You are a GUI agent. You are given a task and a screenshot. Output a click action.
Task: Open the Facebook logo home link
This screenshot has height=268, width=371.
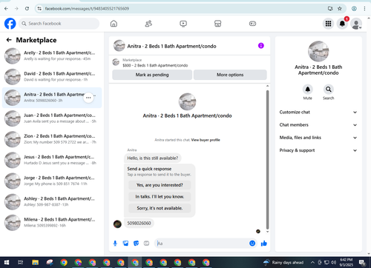pyautogui.click(x=10, y=24)
